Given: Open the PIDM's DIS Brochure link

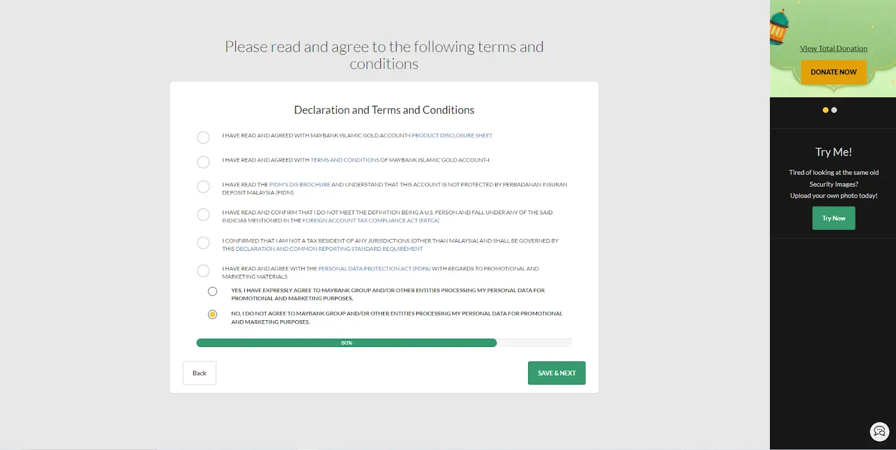Looking at the screenshot, I should coord(300,185).
